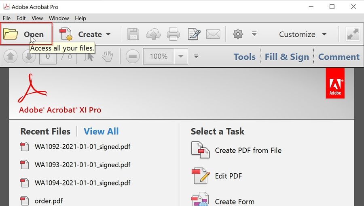
Task: Select the text selection cursor tool
Action: (x=89, y=56)
